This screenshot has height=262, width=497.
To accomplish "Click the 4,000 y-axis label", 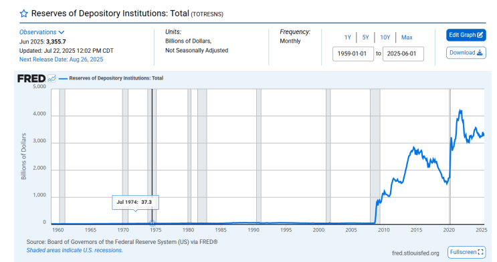I will 39,114.
